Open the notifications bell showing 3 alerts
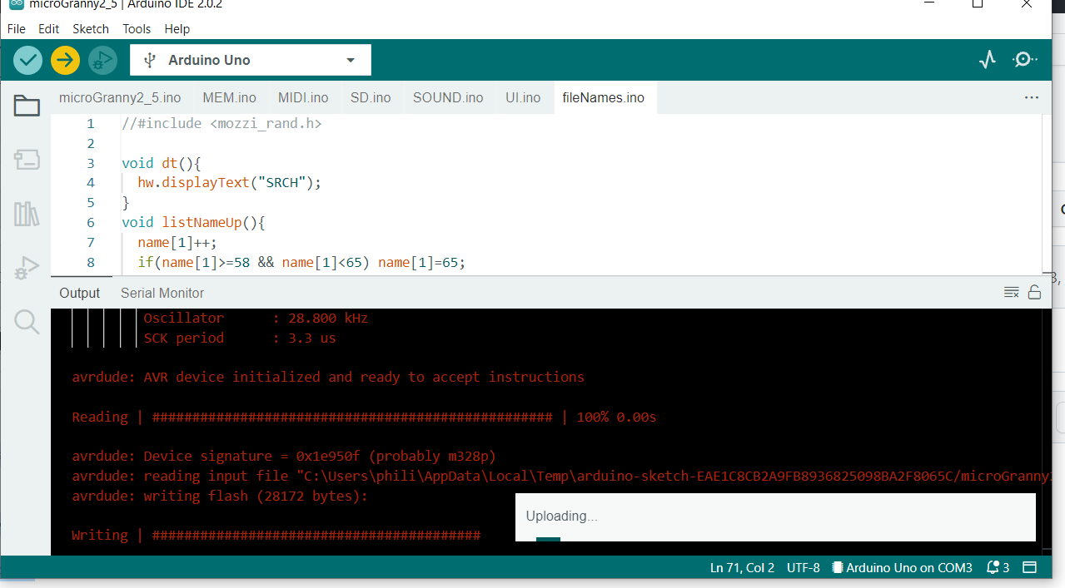Image resolution: width=1065 pixels, height=588 pixels. [997, 567]
